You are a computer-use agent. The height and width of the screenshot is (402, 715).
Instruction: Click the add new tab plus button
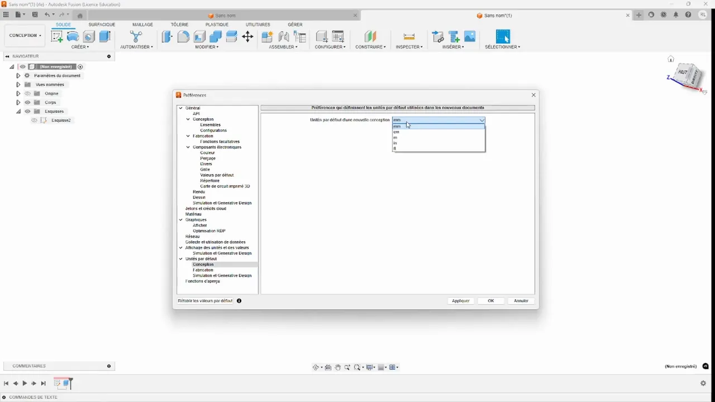coord(639,15)
